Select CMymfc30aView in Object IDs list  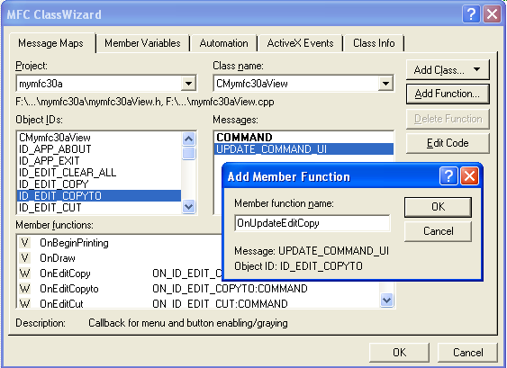pos(99,138)
